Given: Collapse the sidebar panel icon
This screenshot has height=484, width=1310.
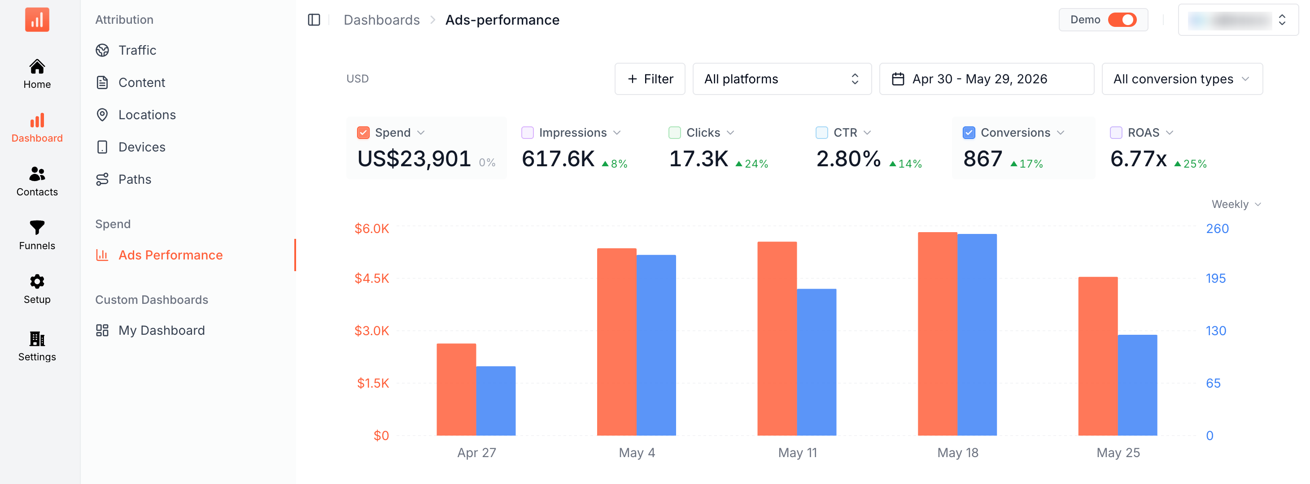Looking at the screenshot, I should tap(314, 20).
